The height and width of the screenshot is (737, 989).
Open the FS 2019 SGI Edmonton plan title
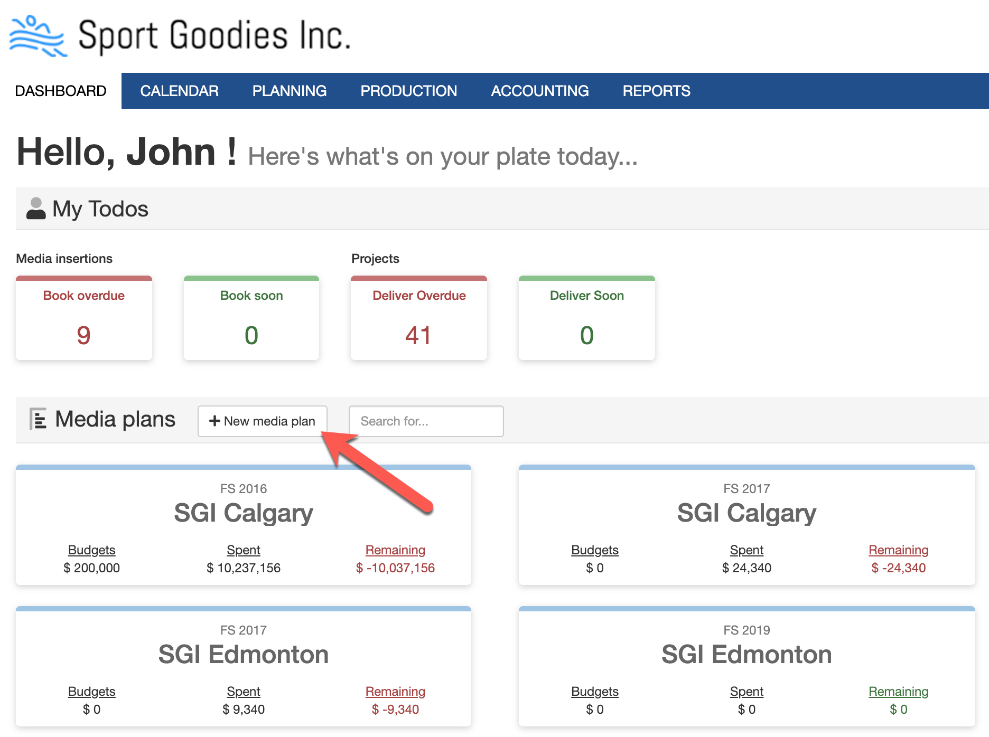[747, 654]
